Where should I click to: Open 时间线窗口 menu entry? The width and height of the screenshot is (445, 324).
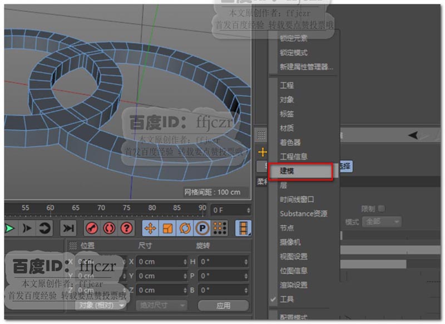[297, 200]
